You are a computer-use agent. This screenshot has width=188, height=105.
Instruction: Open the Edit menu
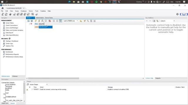pyautogui.click(x=6, y=11)
